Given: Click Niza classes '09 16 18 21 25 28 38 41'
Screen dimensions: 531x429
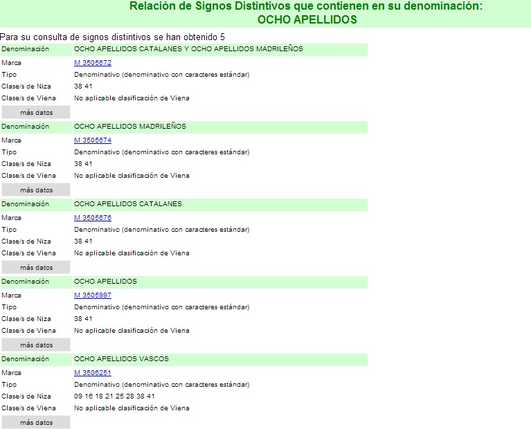Looking at the screenshot, I should pos(114,396).
